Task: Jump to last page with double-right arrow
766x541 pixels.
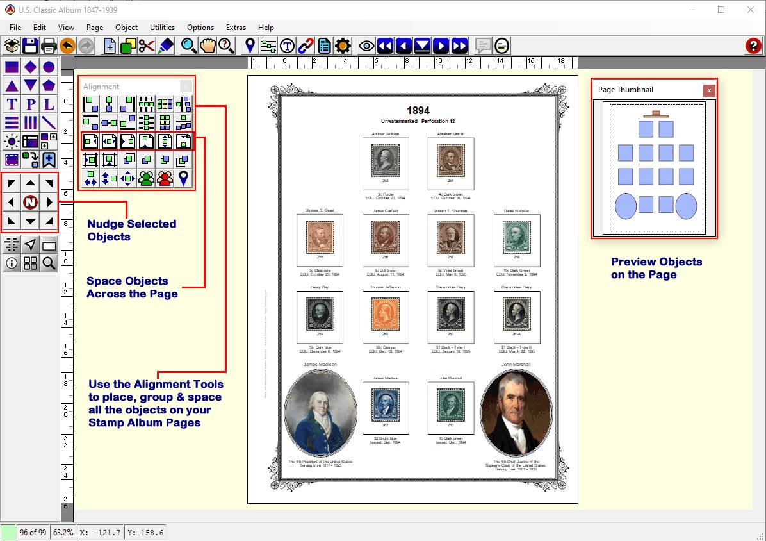Action: tap(459, 46)
